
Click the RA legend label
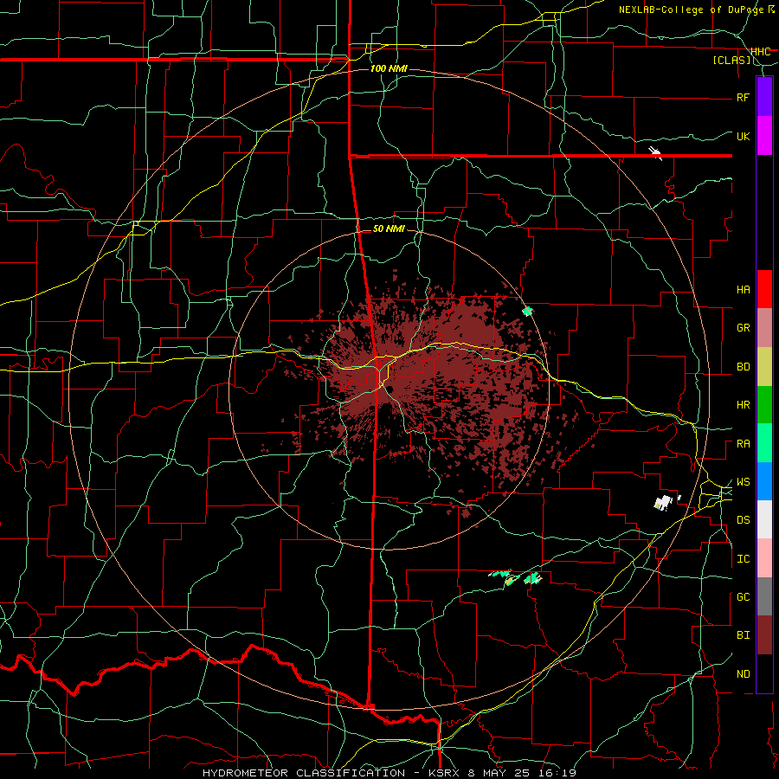tap(743, 444)
